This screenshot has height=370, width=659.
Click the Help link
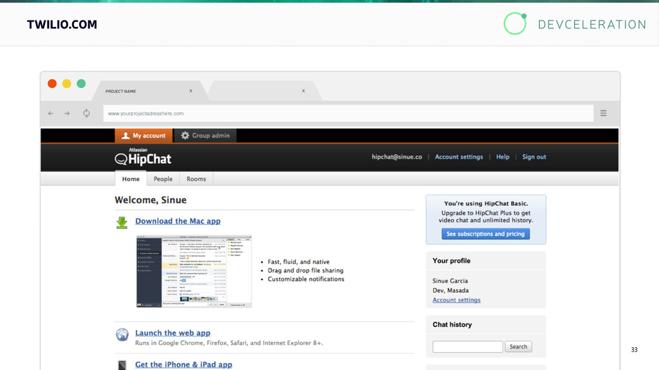pos(503,157)
